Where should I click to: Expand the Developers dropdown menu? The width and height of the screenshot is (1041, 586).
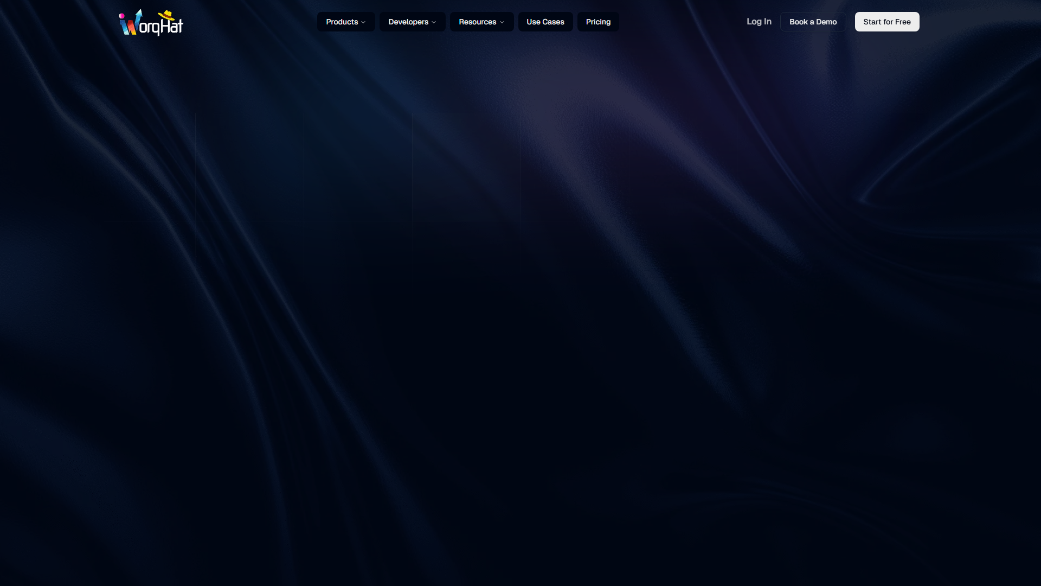(412, 22)
